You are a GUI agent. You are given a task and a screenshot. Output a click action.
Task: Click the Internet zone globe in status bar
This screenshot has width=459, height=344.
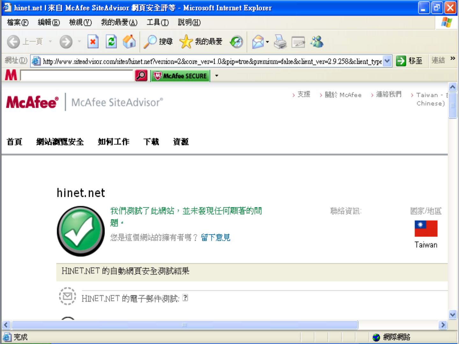pos(376,337)
